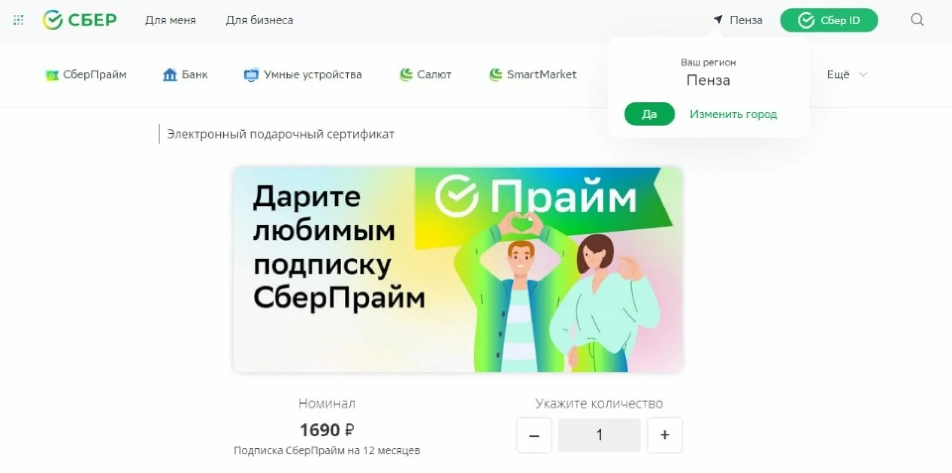Viewport: 952px width, 473px height.
Task: Sign in with the Сбер ID button
Action: point(829,20)
